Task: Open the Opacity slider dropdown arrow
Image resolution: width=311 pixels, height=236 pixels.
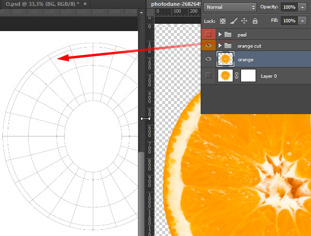Action: [302, 7]
